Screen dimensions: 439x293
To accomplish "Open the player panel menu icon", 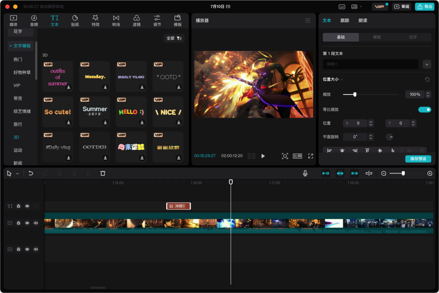I will [x=308, y=21].
